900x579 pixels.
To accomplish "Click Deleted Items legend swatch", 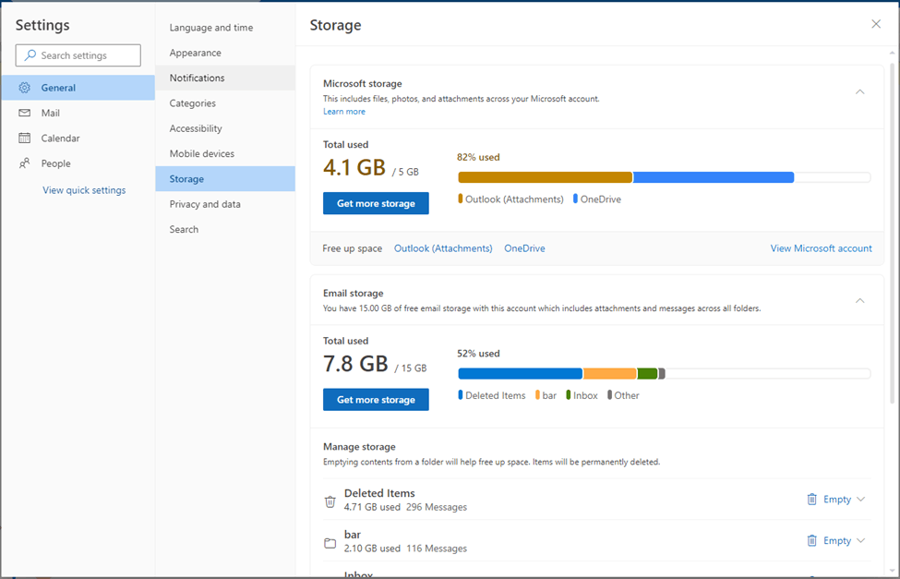I will coord(461,394).
